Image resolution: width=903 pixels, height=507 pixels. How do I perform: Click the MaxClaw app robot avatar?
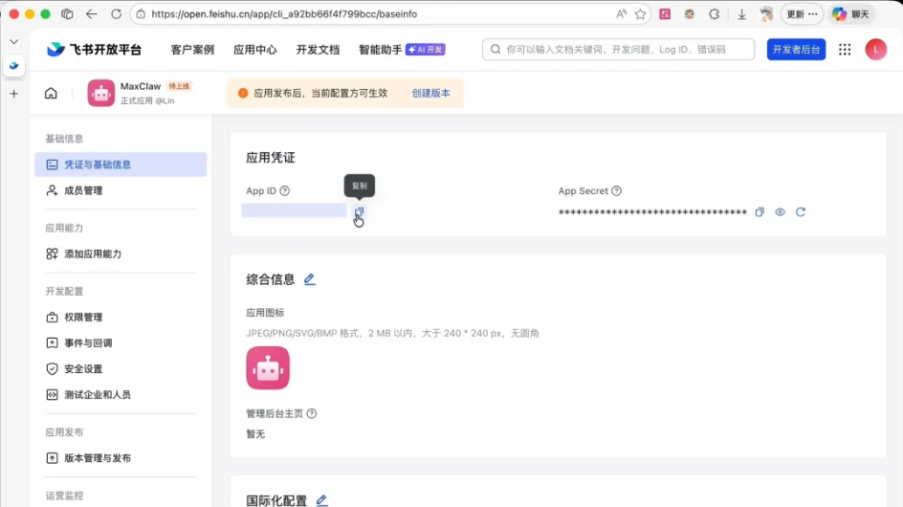pos(100,94)
